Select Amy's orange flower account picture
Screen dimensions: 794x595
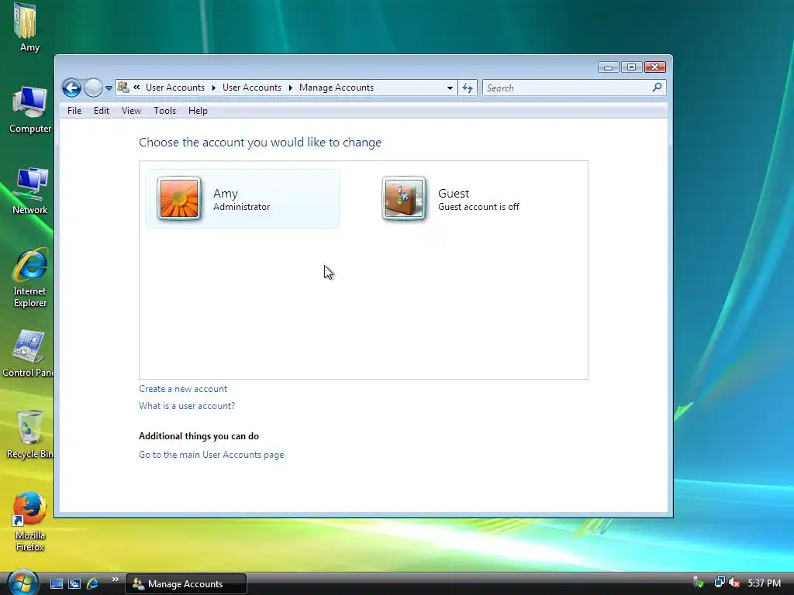click(x=179, y=198)
